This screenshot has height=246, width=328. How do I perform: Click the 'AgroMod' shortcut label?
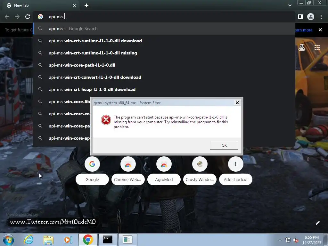[x=164, y=179]
